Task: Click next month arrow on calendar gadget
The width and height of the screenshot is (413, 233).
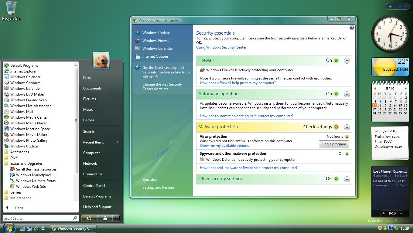Action: [x=406, y=89]
